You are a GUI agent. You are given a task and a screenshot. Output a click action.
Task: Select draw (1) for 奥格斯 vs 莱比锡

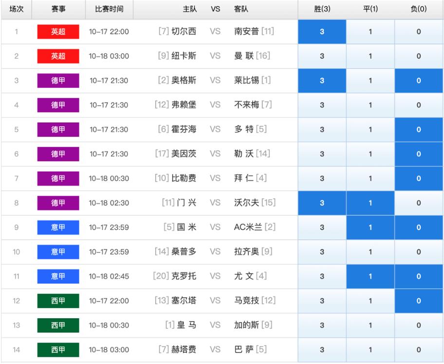370,80
